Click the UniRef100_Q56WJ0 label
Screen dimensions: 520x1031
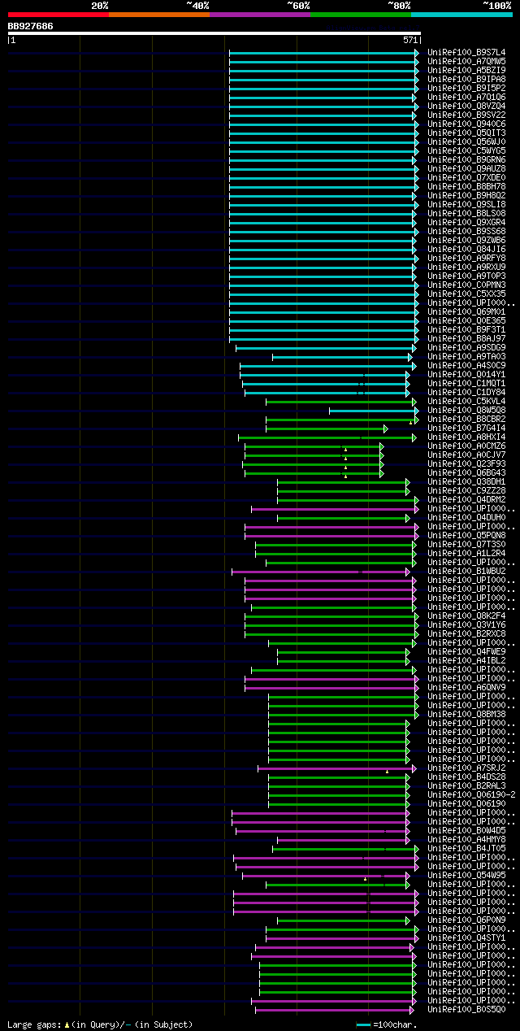(x=466, y=141)
